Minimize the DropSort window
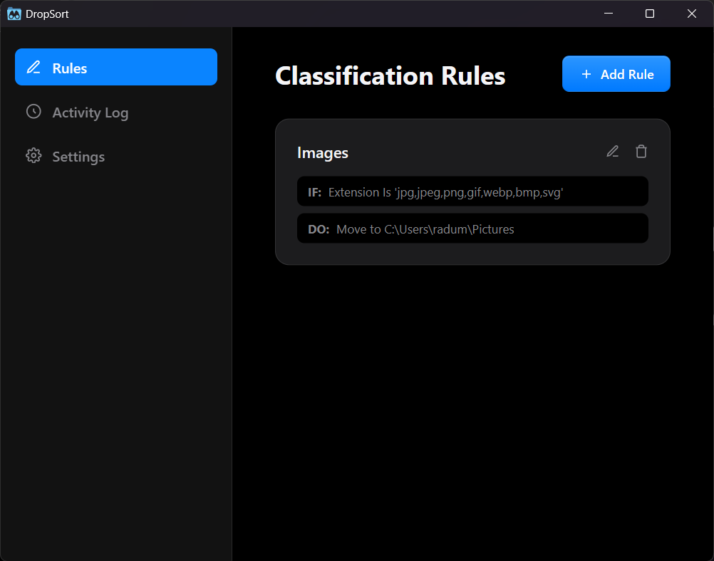714x561 pixels. (x=609, y=14)
